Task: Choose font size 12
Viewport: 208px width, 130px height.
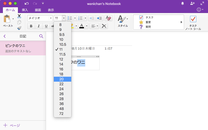Action: point(62,59)
